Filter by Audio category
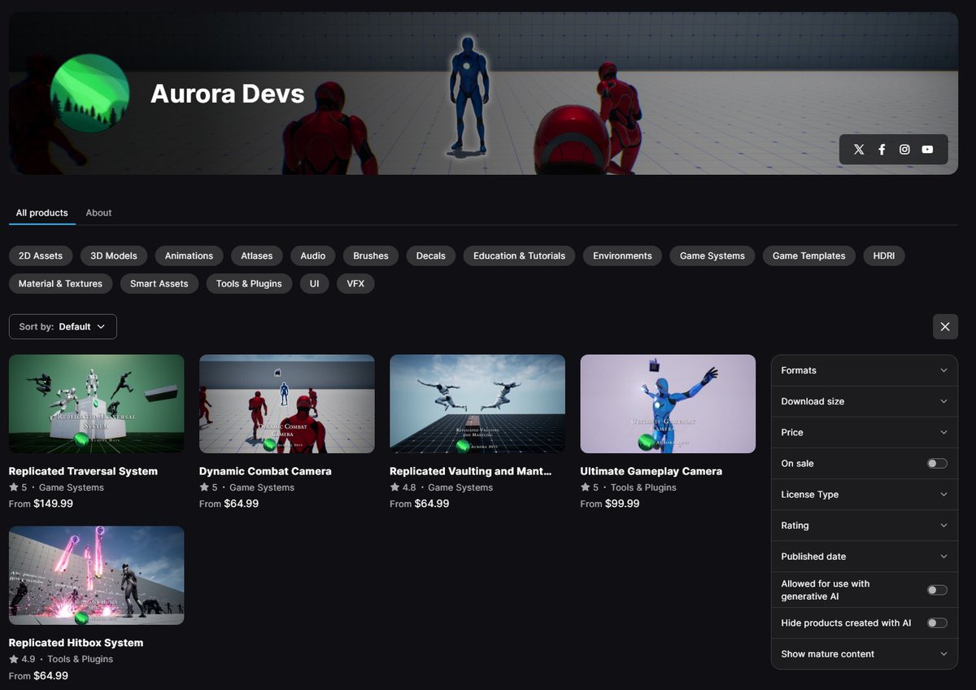 (313, 255)
